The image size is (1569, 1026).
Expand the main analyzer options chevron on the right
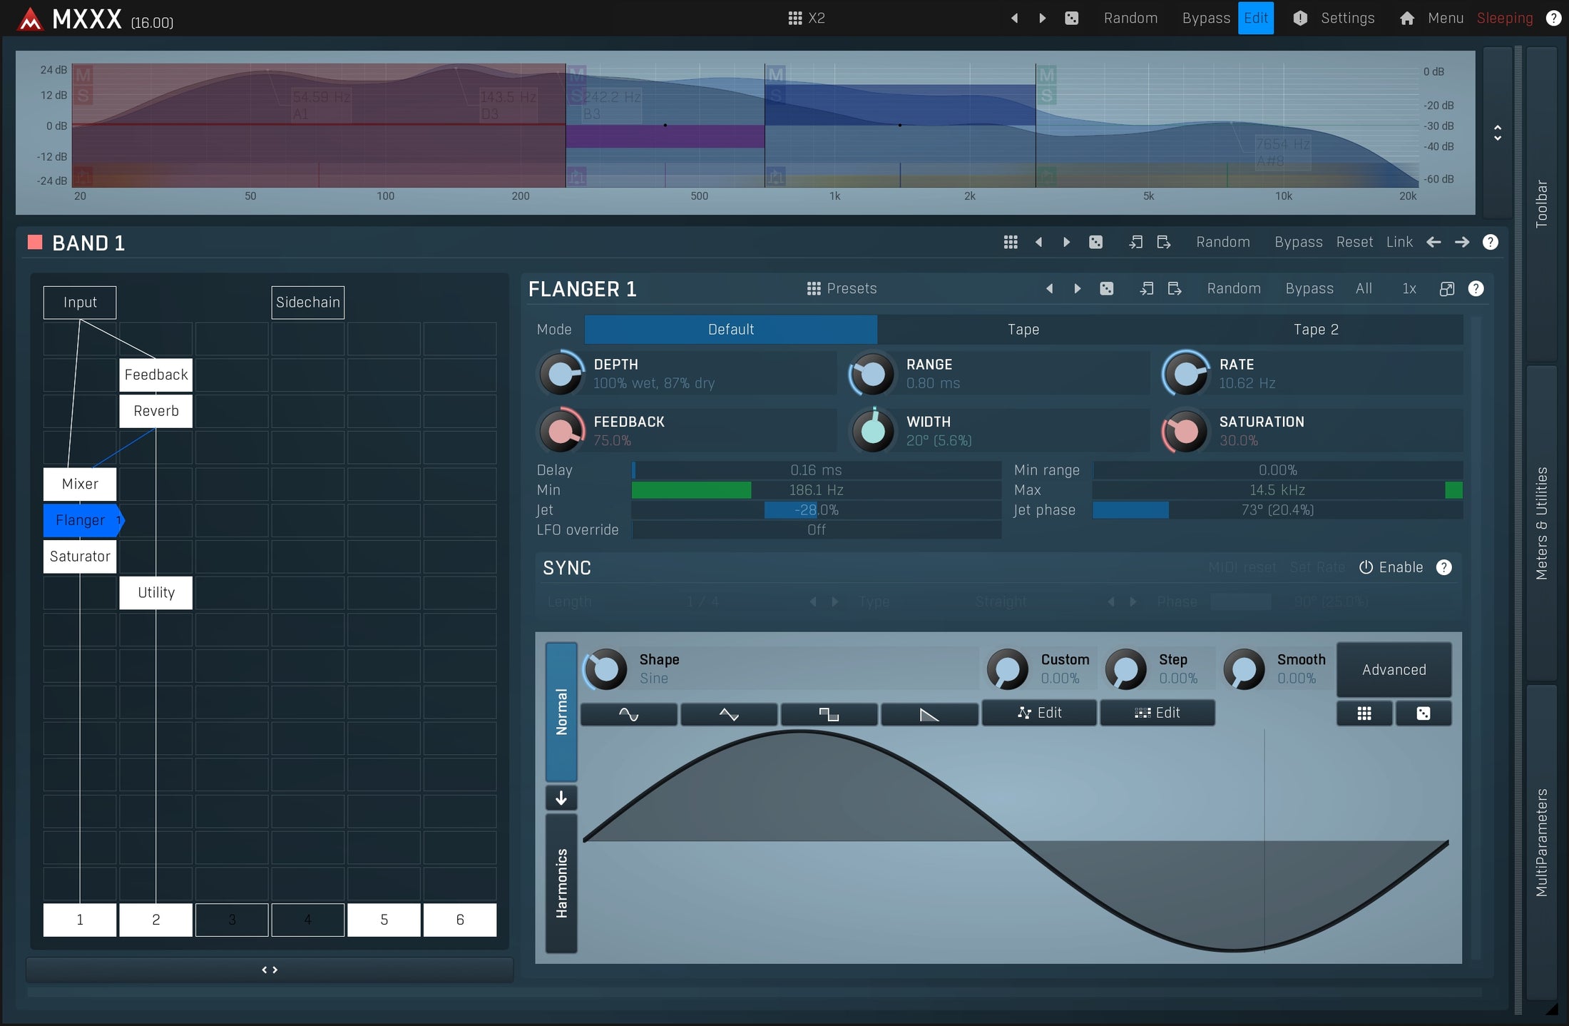coord(1498,133)
